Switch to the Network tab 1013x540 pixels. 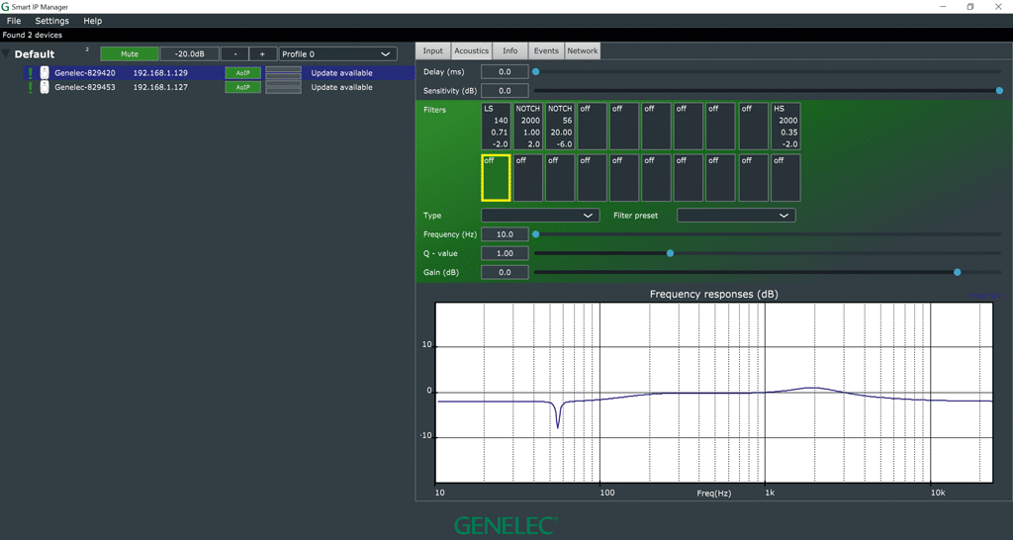(x=582, y=51)
